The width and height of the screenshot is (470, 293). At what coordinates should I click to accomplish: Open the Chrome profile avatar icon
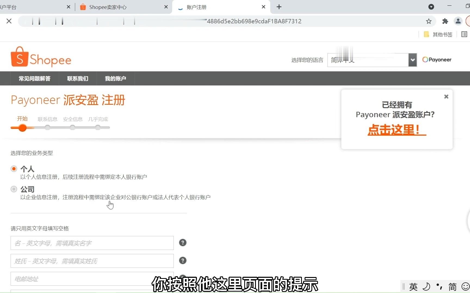point(458,21)
